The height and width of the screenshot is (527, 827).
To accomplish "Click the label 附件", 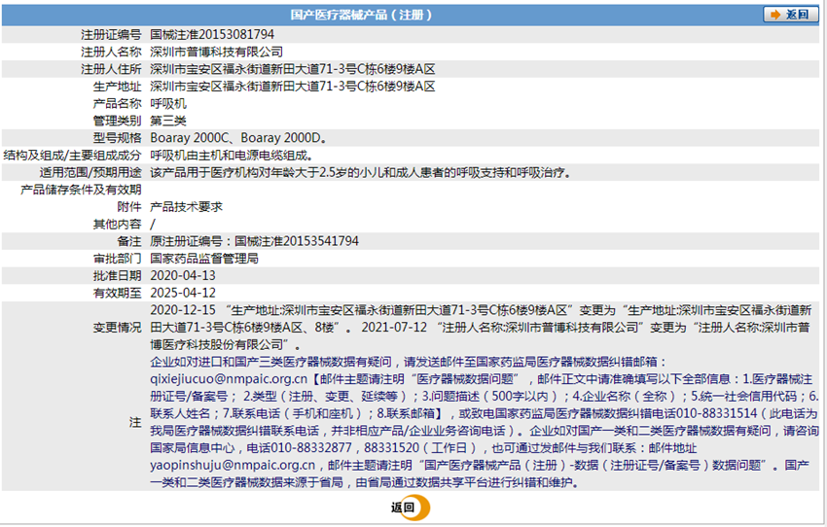I will [x=129, y=207].
